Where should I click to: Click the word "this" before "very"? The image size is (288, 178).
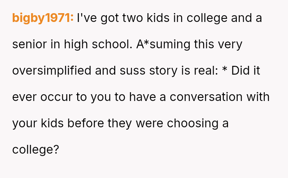(x=204, y=44)
